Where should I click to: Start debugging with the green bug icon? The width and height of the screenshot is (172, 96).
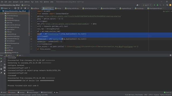(157, 5)
